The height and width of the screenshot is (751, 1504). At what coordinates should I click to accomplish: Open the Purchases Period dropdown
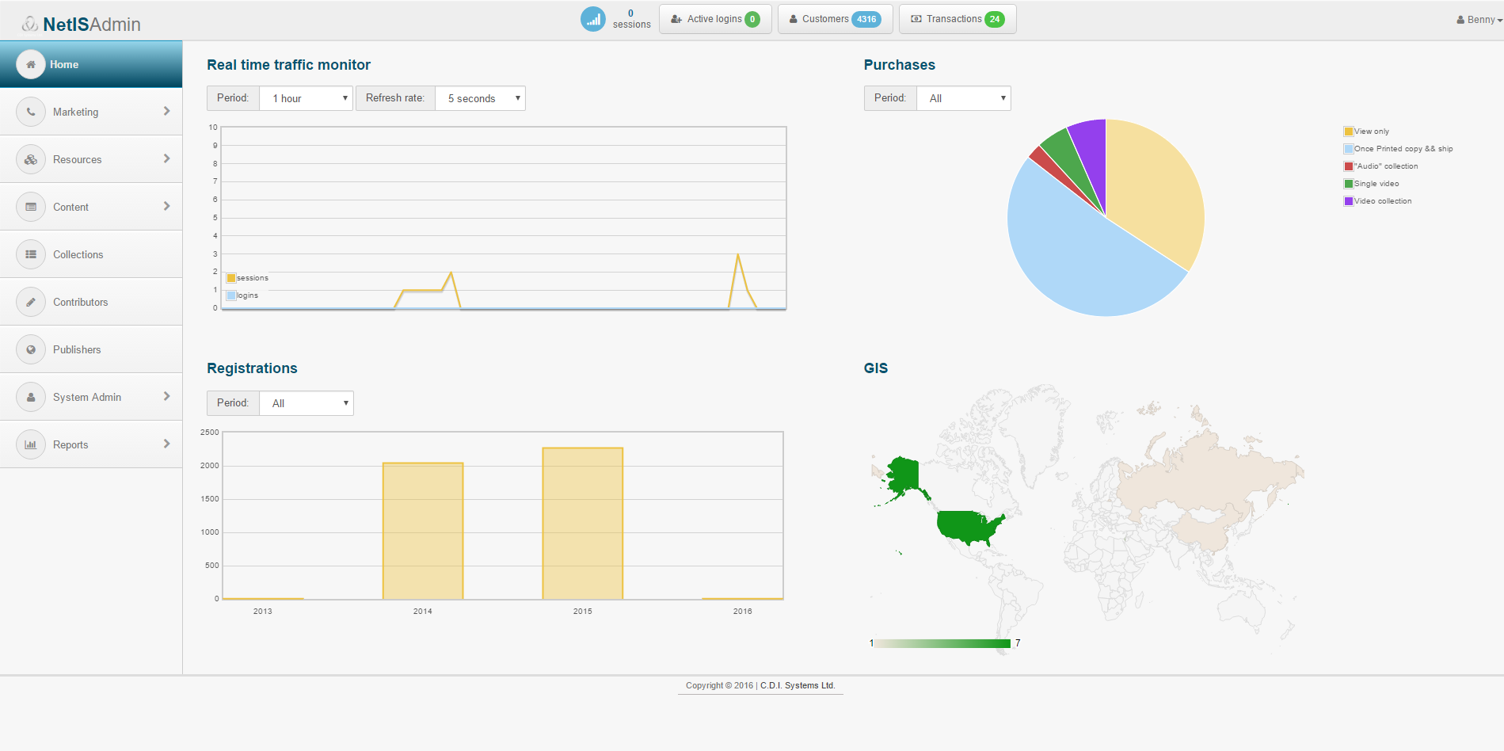coord(964,98)
